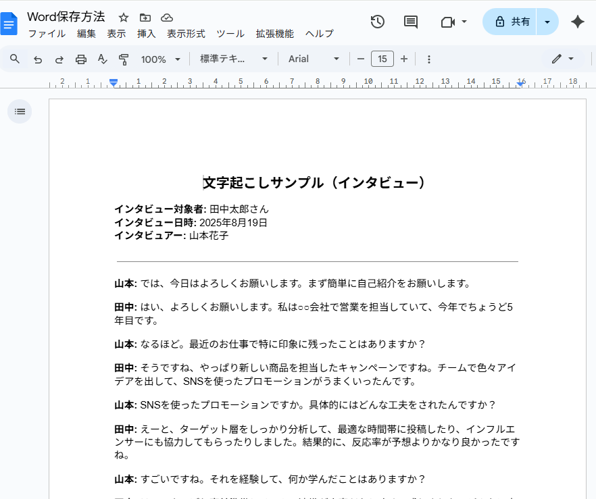Open the ヘルプ menu
596x499 pixels.
pyautogui.click(x=319, y=34)
